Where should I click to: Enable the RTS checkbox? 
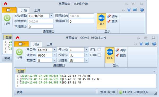(99, 50)
